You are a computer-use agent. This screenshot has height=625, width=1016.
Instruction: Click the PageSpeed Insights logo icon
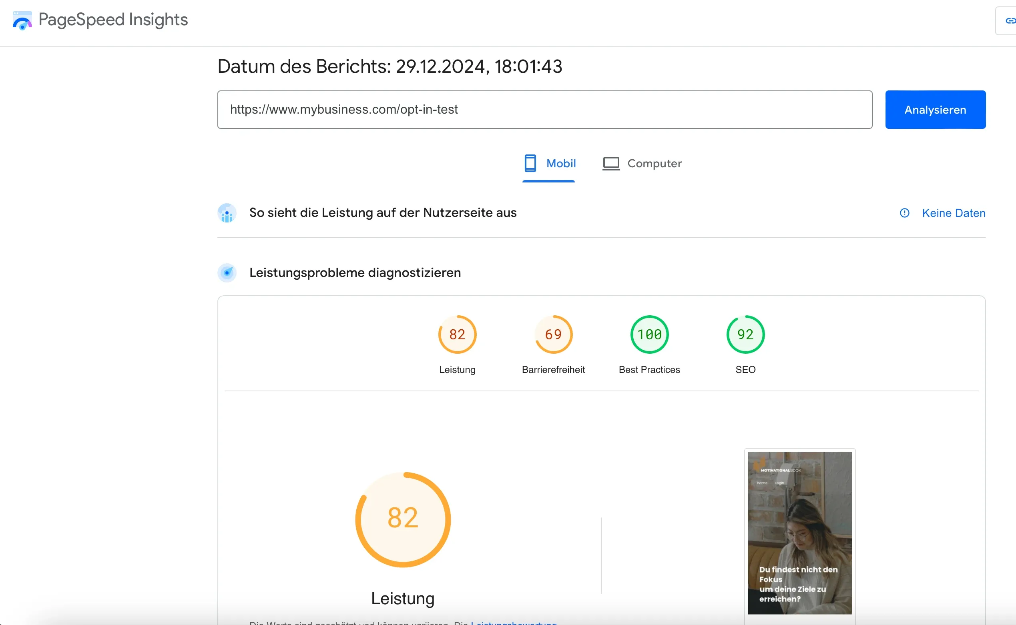(22, 20)
